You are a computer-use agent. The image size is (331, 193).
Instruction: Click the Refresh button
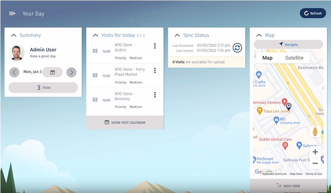click(313, 13)
